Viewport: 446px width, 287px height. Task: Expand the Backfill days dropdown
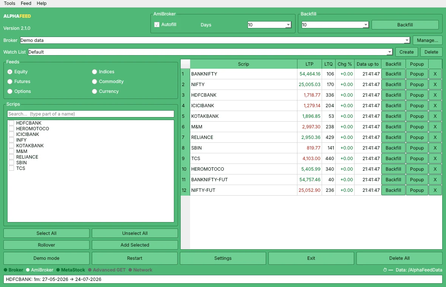point(366,25)
